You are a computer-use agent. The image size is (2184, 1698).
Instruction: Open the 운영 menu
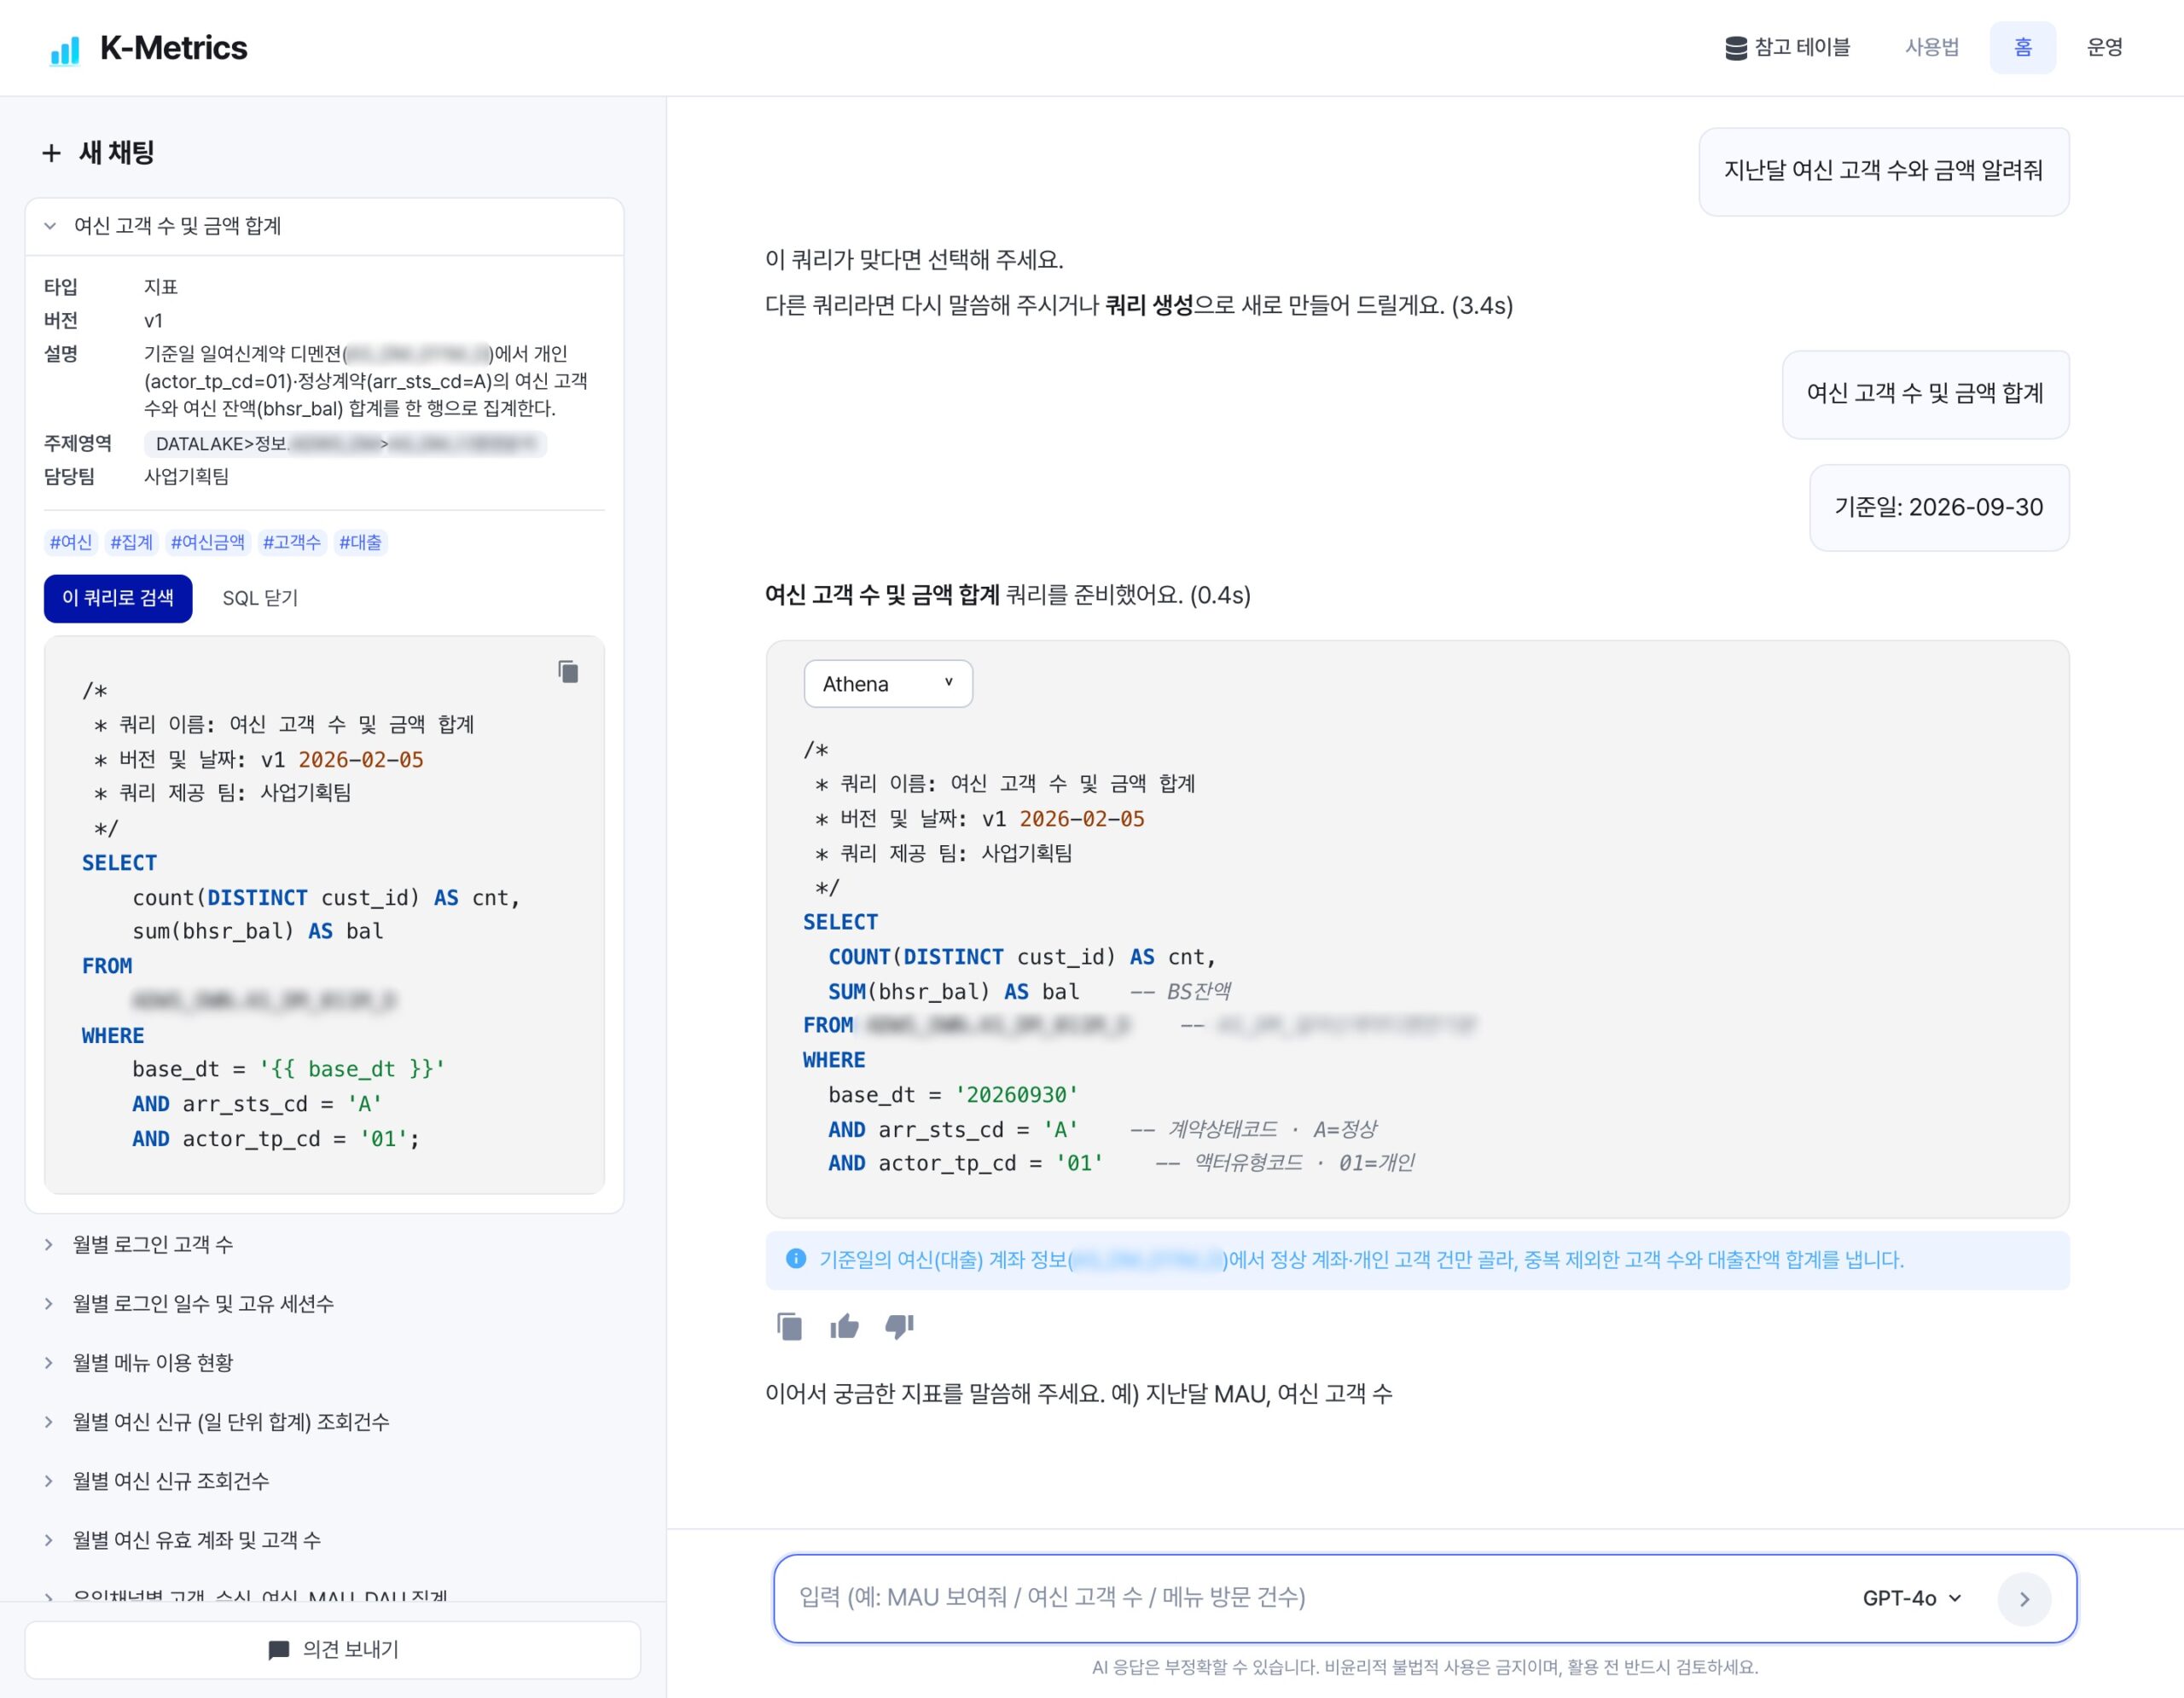[x=2104, y=47]
